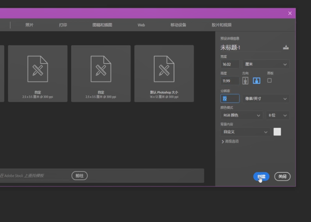Image resolution: width=311 pixels, height=222 pixels.
Task: Open the 8 位 bit depth dropdown
Action: point(278,115)
